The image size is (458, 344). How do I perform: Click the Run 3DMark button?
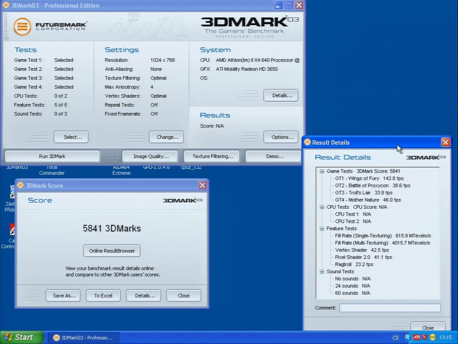(52, 156)
